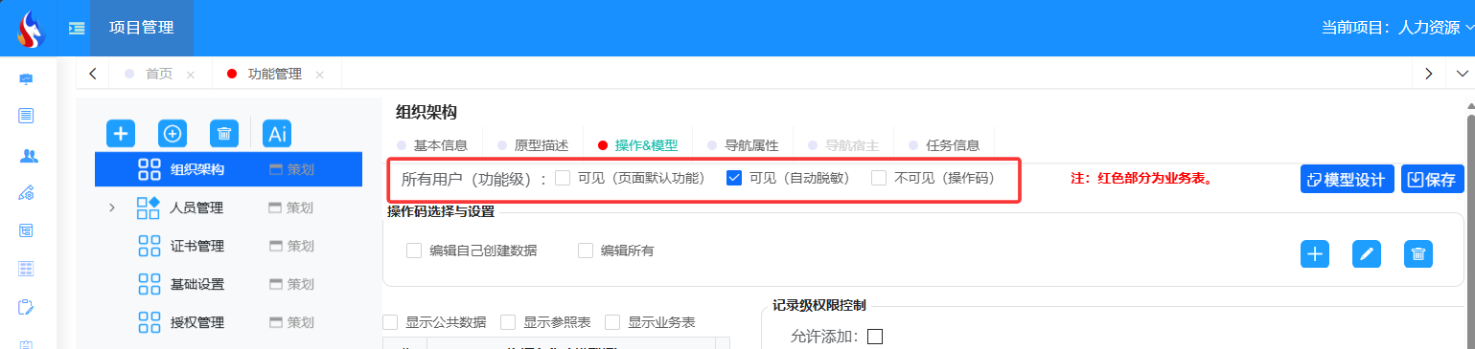The width and height of the screenshot is (1475, 349).
Task: Check the 允许添加 checkbox
Action: point(874,337)
